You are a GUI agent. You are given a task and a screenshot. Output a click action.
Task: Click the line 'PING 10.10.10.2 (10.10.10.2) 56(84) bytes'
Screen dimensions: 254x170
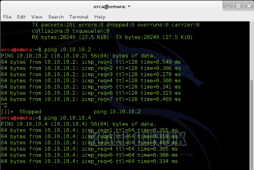tap(78, 56)
